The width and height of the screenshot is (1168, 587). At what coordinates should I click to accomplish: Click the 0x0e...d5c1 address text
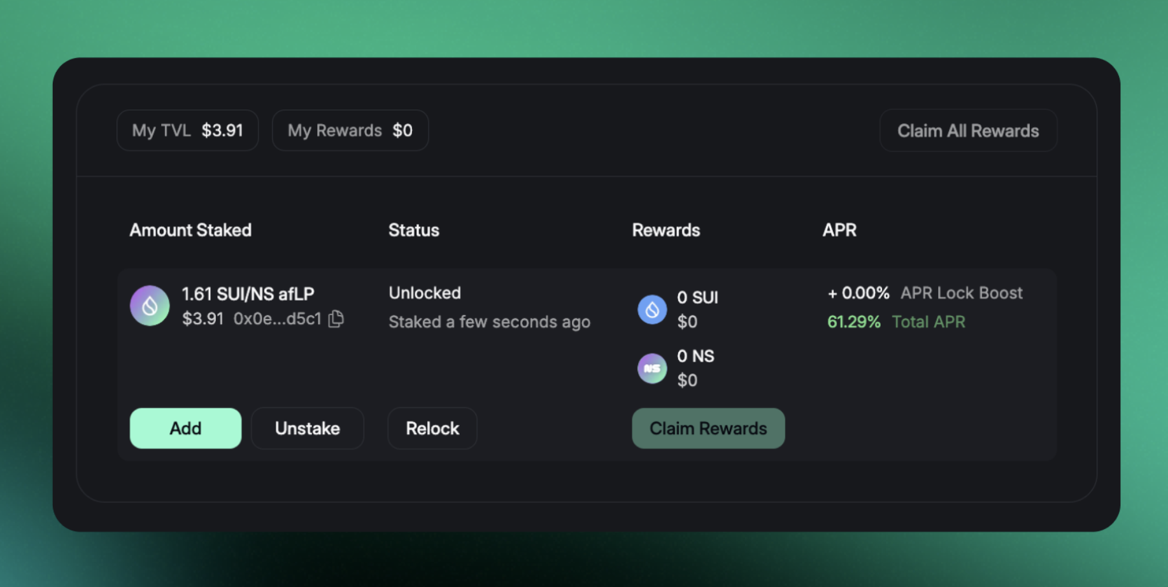[277, 318]
